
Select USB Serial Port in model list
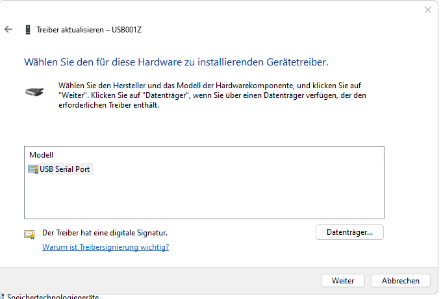(64, 169)
